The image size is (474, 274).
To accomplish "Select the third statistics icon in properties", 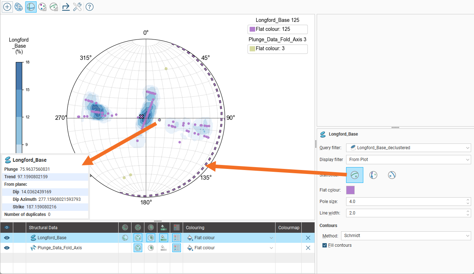I will tap(392, 175).
